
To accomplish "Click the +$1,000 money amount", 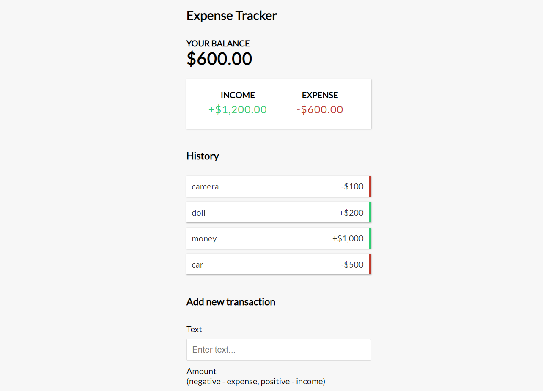I will coord(348,238).
